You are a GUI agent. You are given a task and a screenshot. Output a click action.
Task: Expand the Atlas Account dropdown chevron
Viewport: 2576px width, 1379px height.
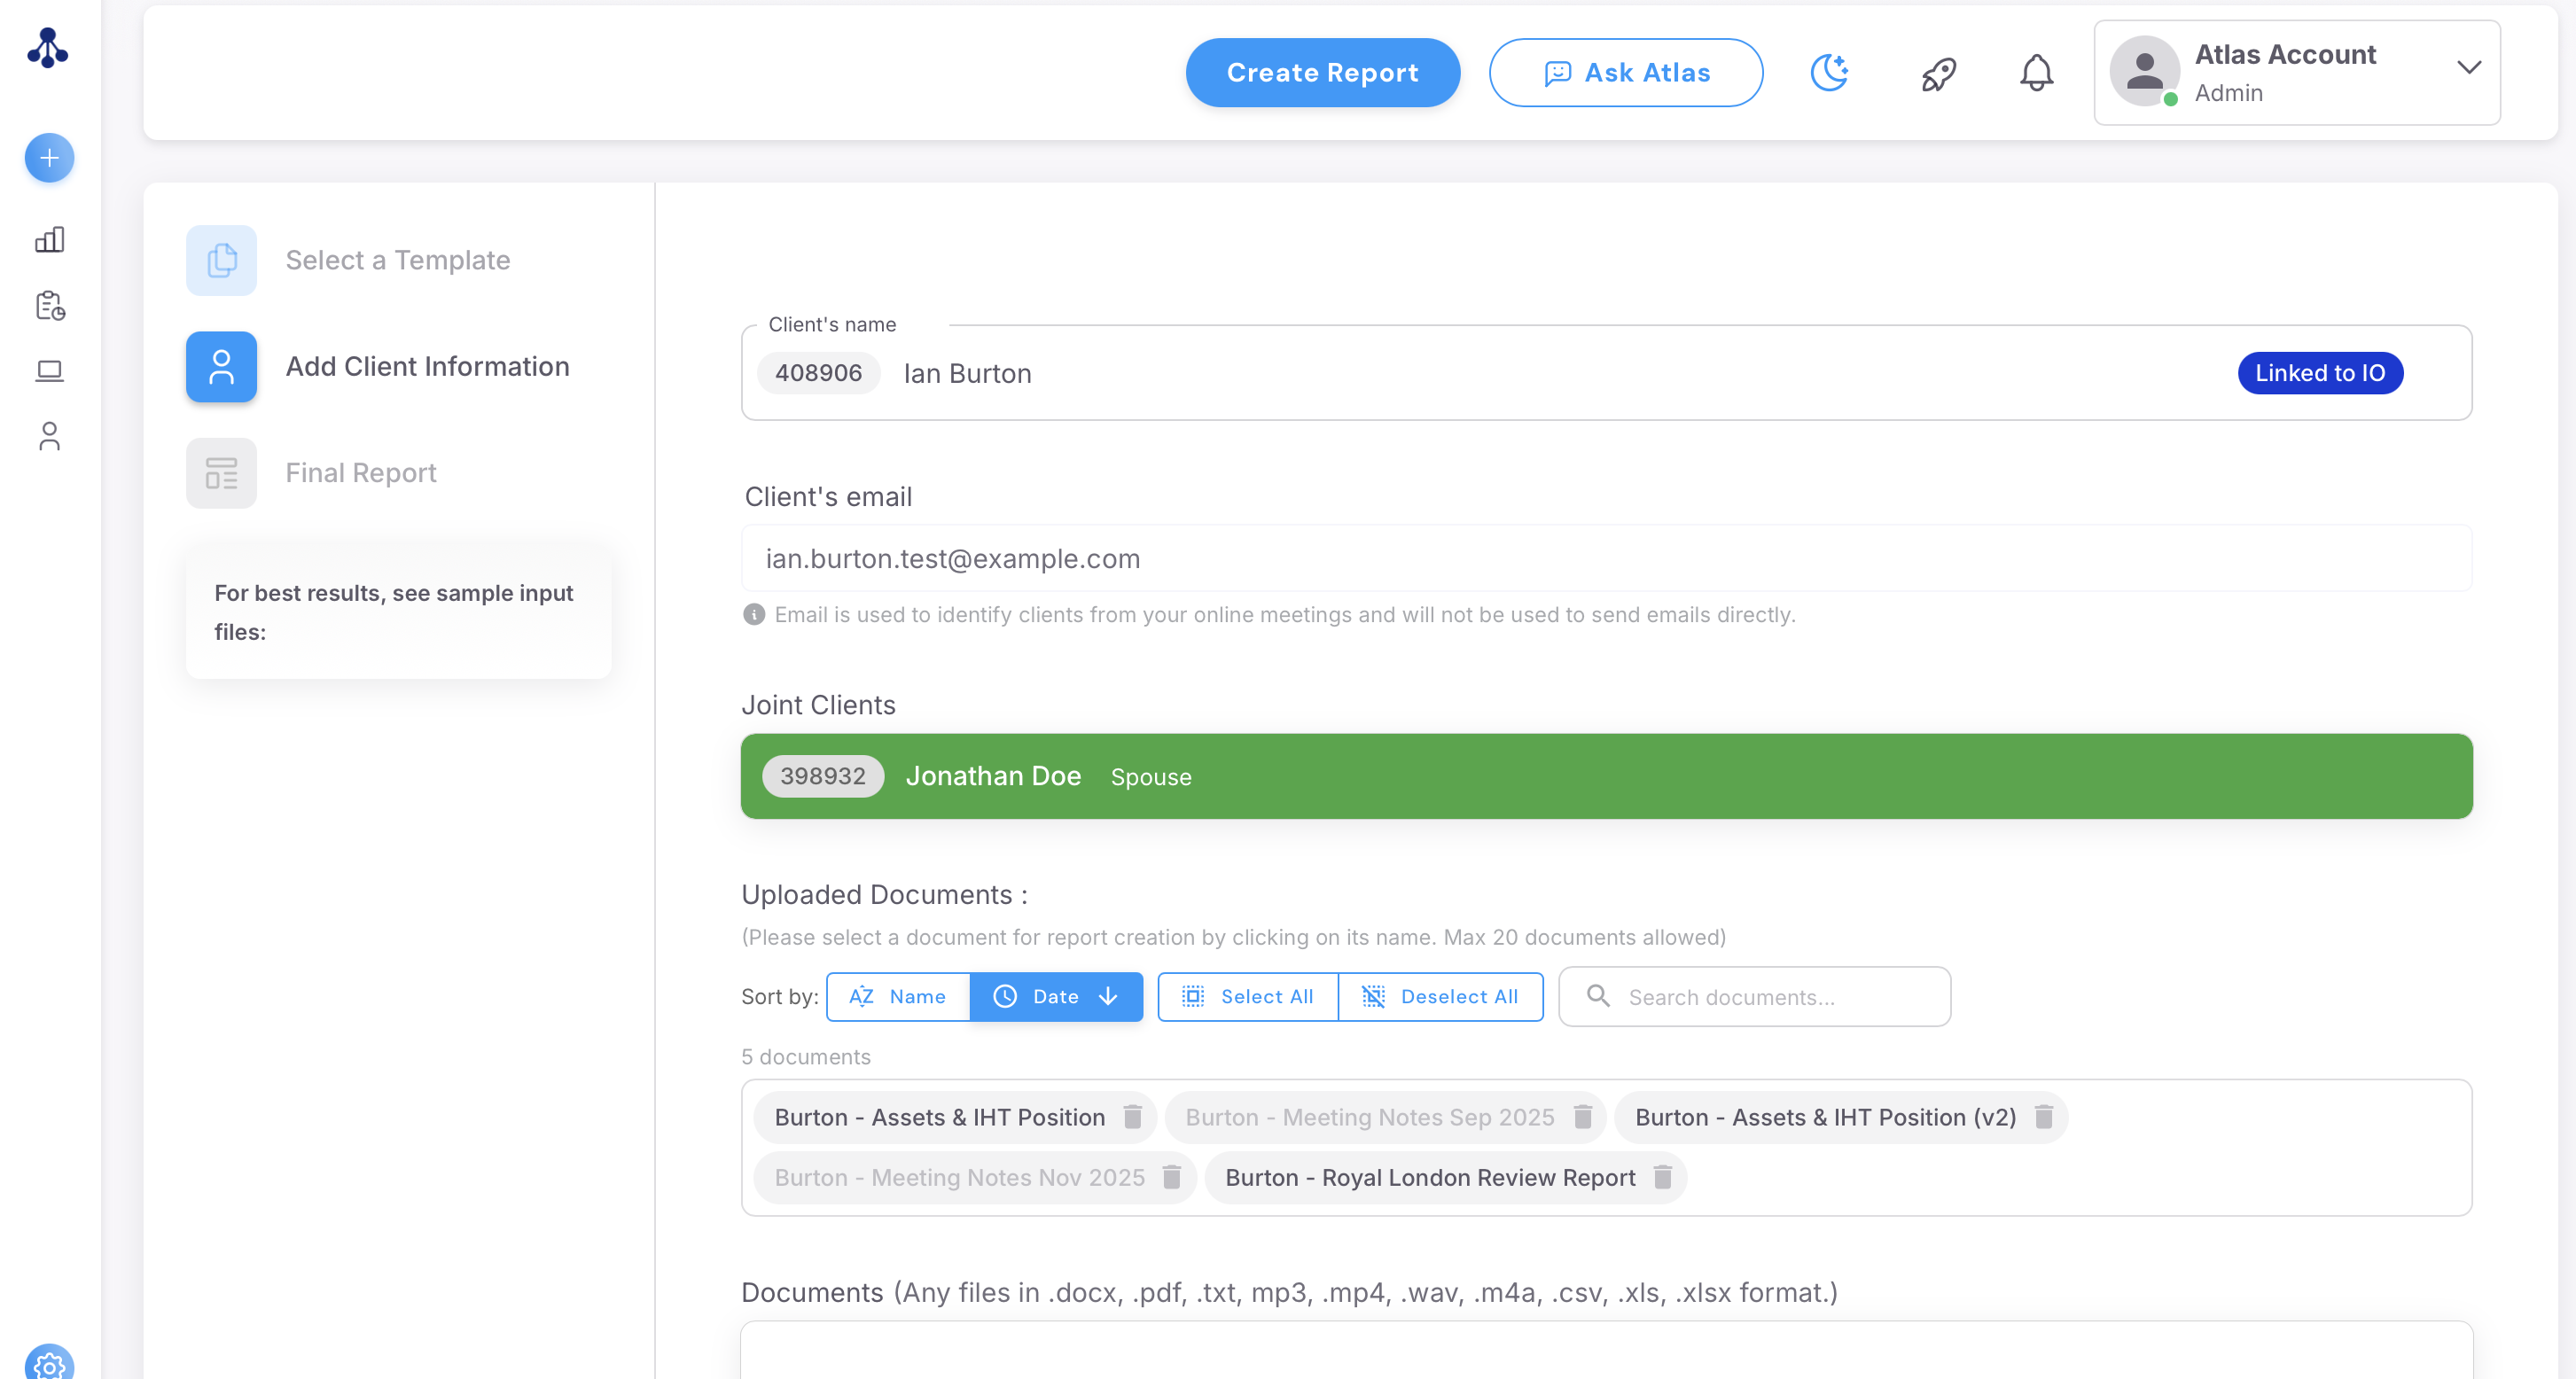pyautogui.click(x=2469, y=68)
